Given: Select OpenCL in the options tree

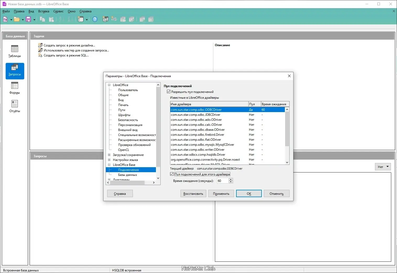Looking at the screenshot, I should pyautogui.click(x=124, y=150).
